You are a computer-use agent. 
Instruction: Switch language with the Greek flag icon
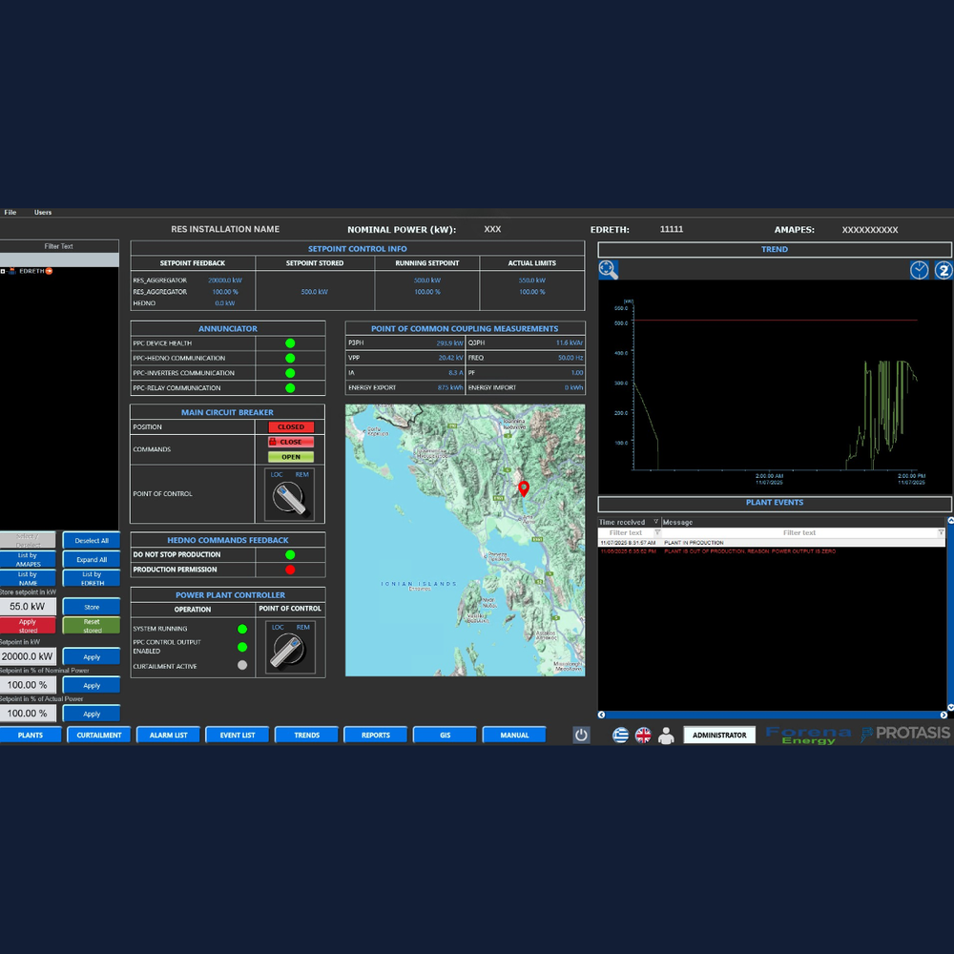point(621,735)
